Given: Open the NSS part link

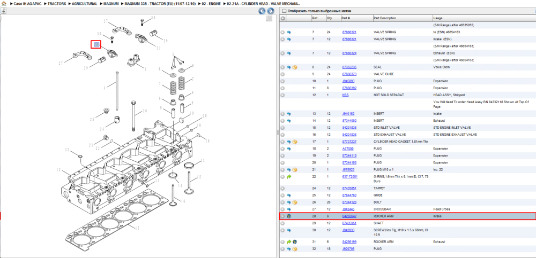Looking at the screenshot, I should [345, 95].
